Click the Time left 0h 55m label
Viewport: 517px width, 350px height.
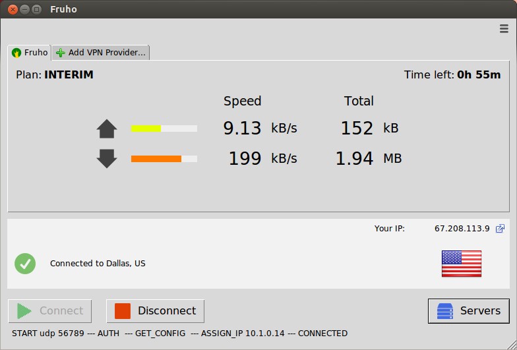pyautogui.click(x=452, y=75)
